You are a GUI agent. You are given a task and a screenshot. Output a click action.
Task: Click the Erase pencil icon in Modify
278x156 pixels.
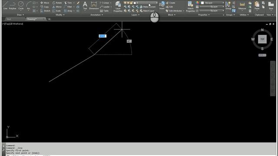coord(78,3)
